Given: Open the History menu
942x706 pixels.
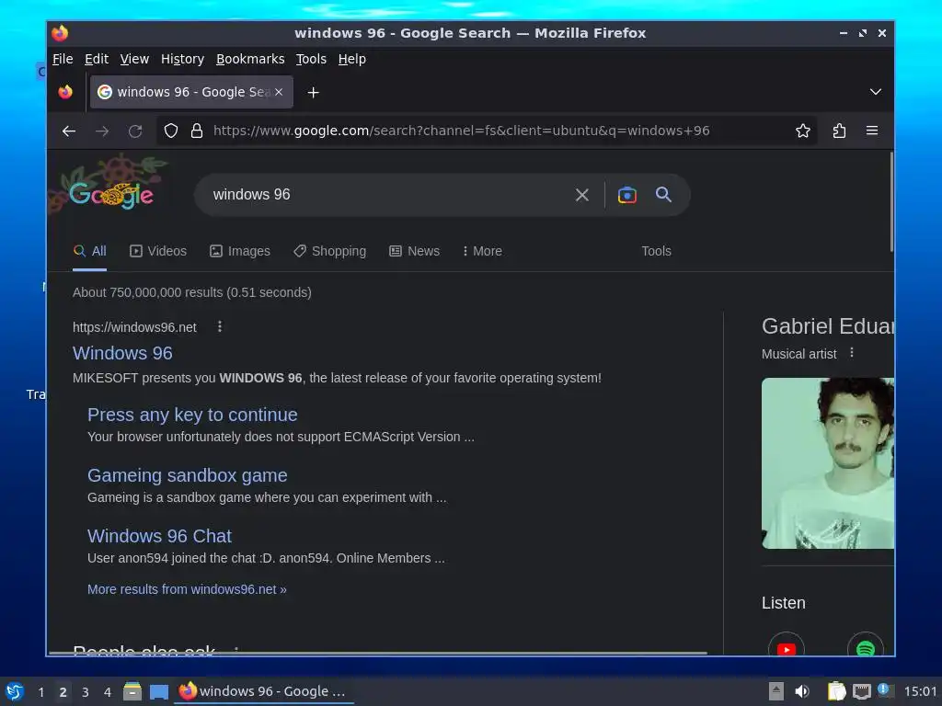Looking at the screenshot, I should 182,59.
